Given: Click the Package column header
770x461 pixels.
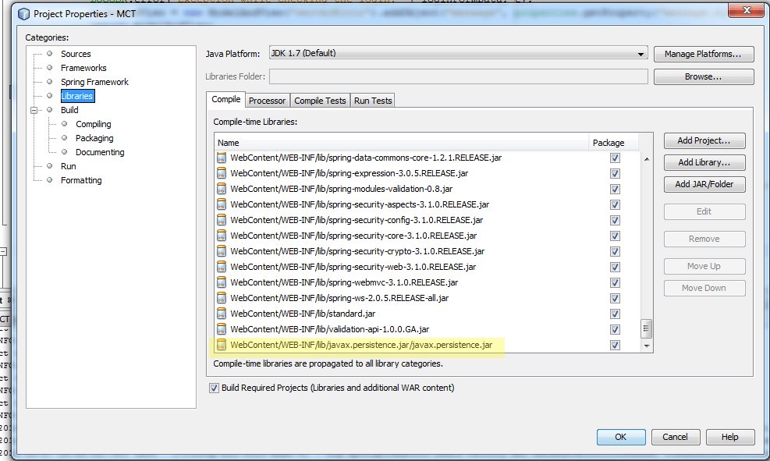Looking at the screenshot, I should click(x=614, y=143).
